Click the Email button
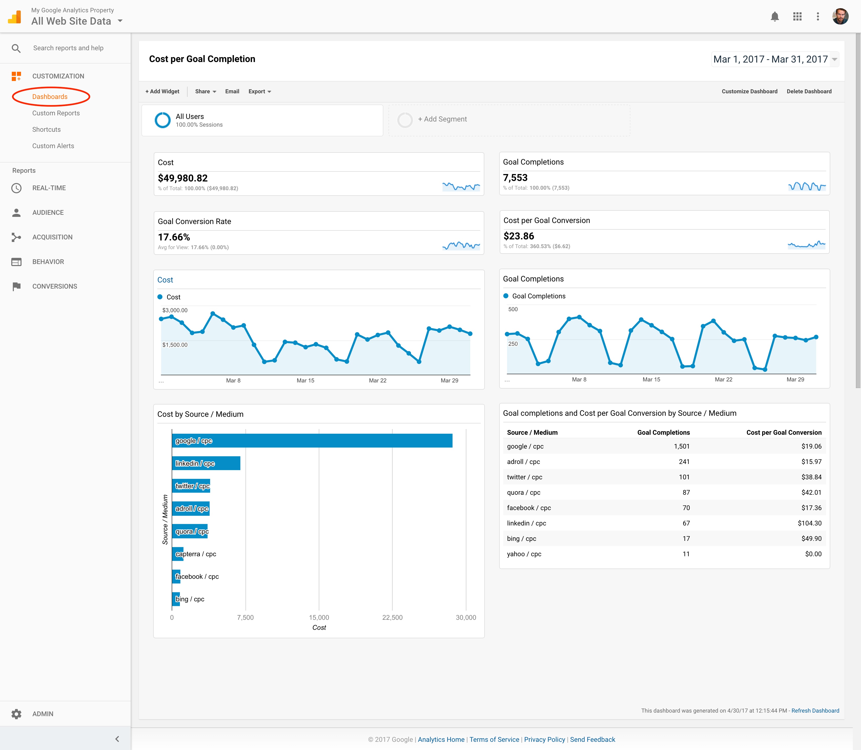861x750 pixels. (232, 91)
